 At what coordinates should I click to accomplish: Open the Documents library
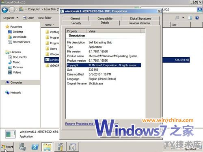tap(17, 57)
